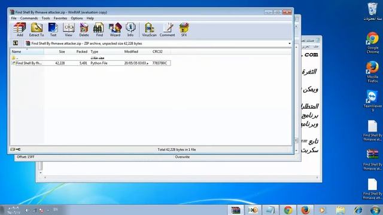
Task: Click the CRC32 value 7783780C
Action: pos(160,63)
